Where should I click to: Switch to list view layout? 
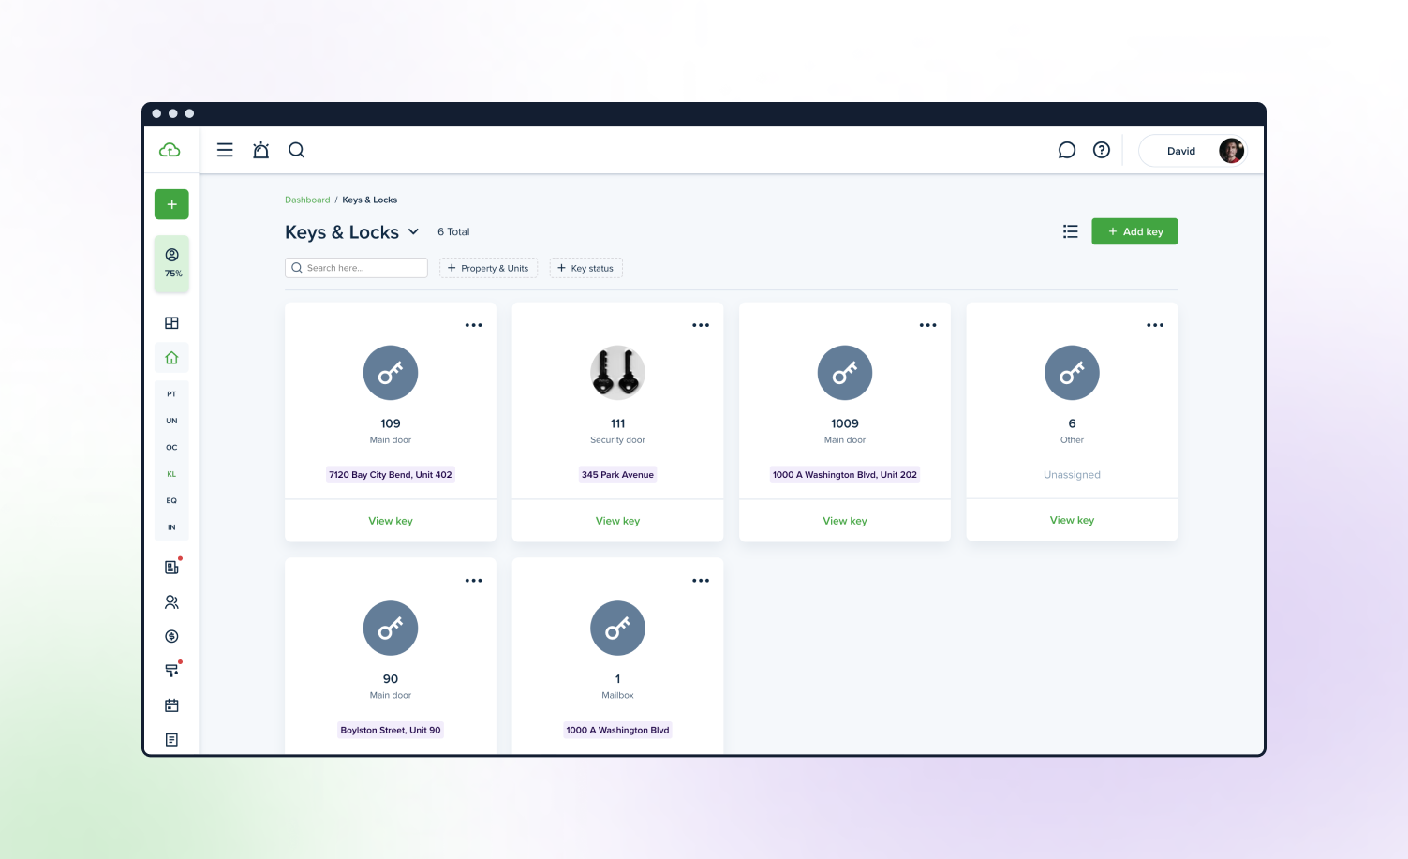coord(1070,231)
